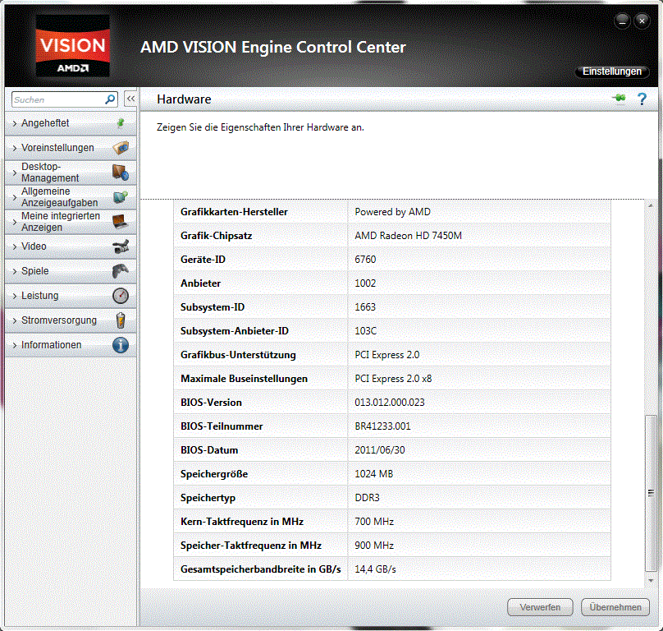Click the scrollbar down arrow
The width and height of the screenshot is (663, 631).
[x=651, y=581]
